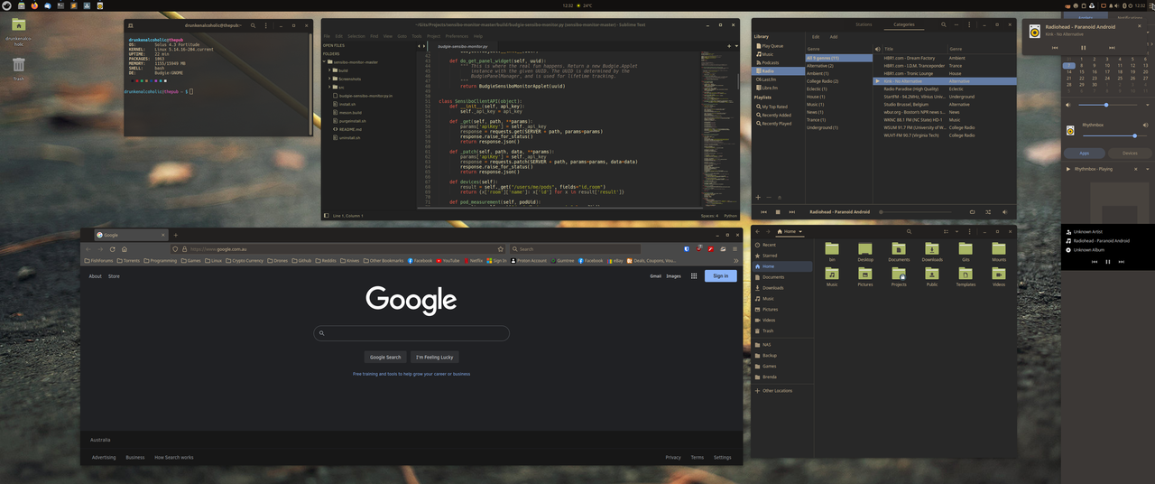The height and width of the screenshot is (484, 1155).
Task: Open README.md in Sublime sidebar
Action: (350, 129)
